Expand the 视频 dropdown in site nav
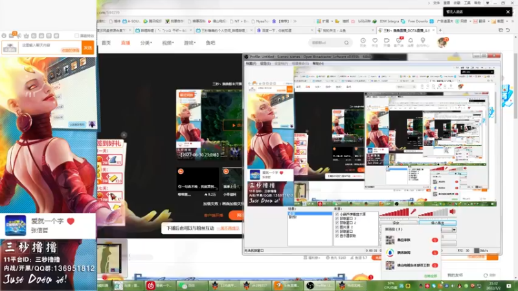 [168, 43]
